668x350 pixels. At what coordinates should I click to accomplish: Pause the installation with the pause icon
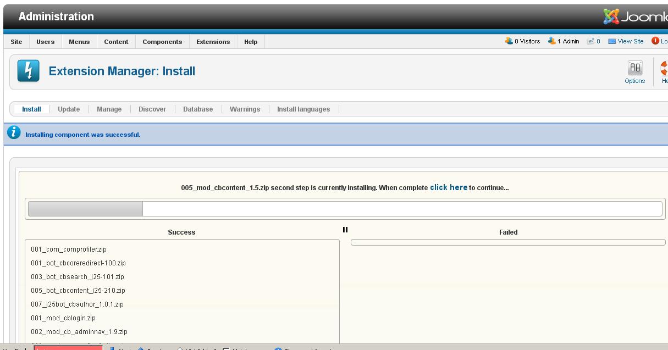[x=345, y=230]
